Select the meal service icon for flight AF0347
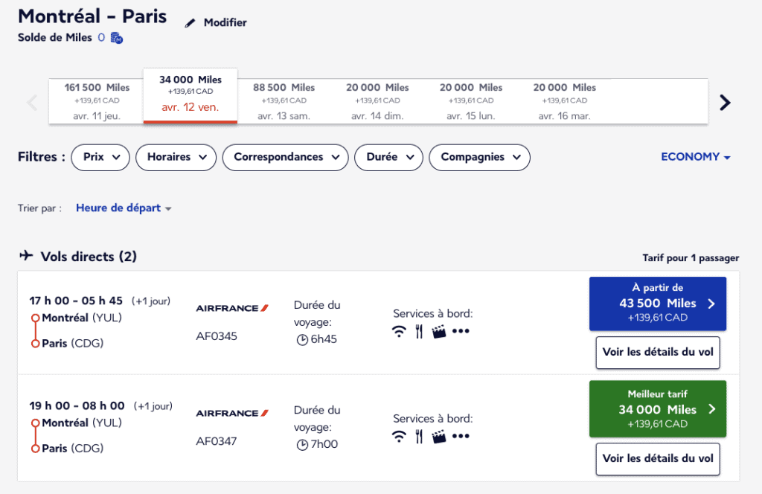Image resolution: width=762 pixels, height=494 pixels. coord(420,437)
